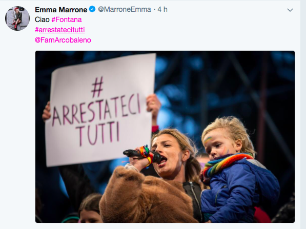Click the singer's brown fur coat
This screenshot has height=229, width=306.
pyautogui.click(x=145, y=195)
